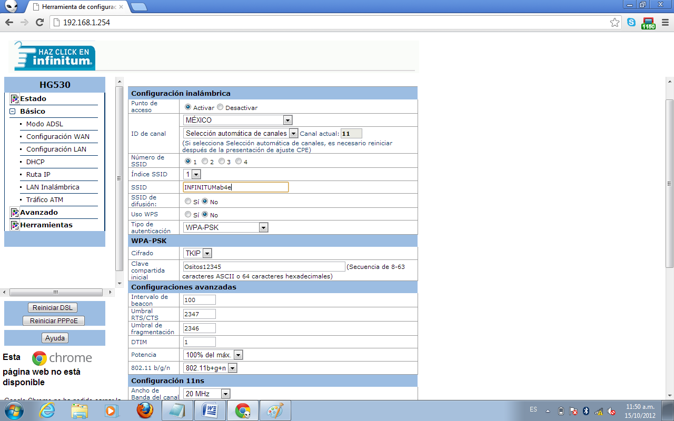Click the Skype icon in the browser toolbar

pyautogui.click(x=631, y=23)
